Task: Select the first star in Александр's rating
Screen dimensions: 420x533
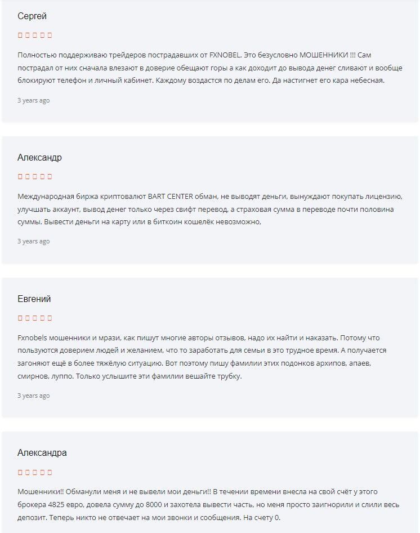Action: [x=20, y=176]
